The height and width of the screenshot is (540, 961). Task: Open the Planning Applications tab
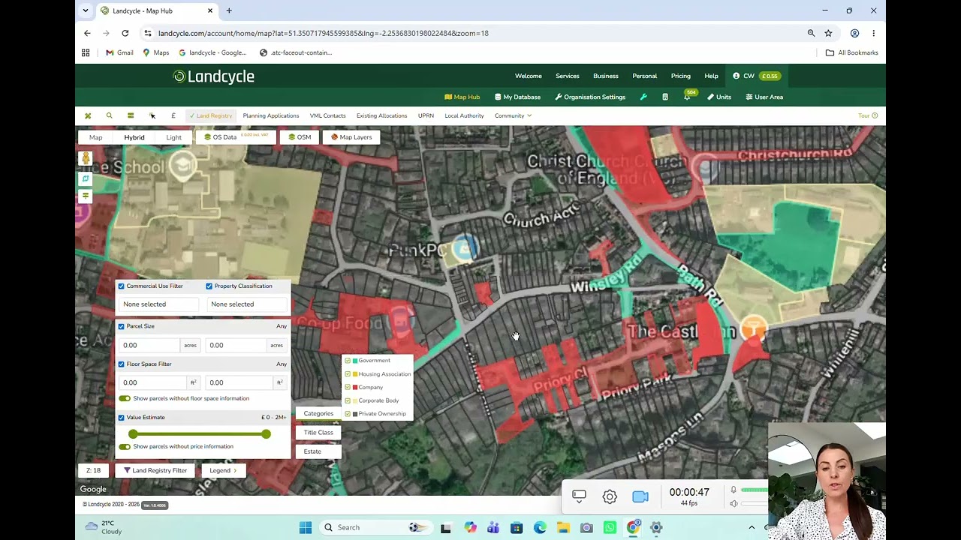click(271, 115)
